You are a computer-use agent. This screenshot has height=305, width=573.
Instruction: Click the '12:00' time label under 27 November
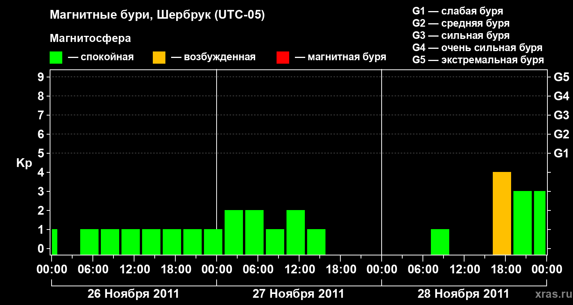pos(299,269)
